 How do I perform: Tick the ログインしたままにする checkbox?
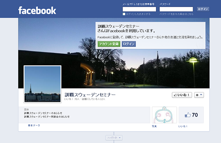(x=124, y=14)
